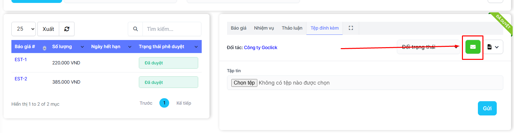The image size is (514, 133).
Task: Click the sort icon beside Báo giá #
Action: pos(45,48)
